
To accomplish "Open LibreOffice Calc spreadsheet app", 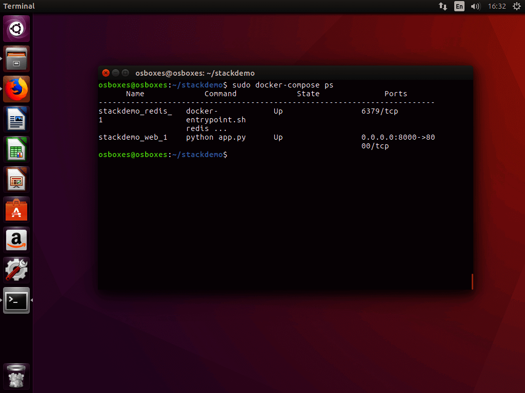I will pyautogui.click(x=16, y=149).
